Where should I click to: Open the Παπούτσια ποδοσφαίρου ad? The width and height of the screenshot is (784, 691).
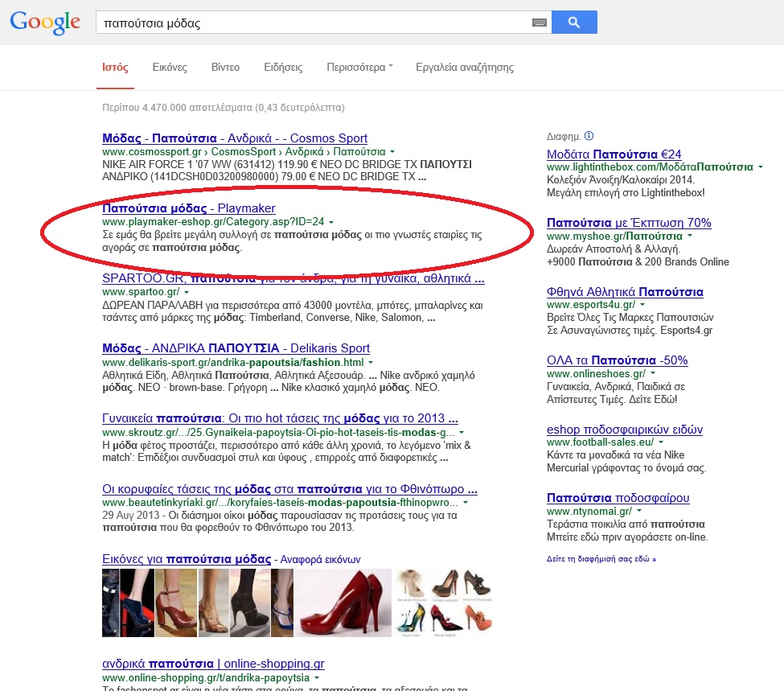[618, 498]
